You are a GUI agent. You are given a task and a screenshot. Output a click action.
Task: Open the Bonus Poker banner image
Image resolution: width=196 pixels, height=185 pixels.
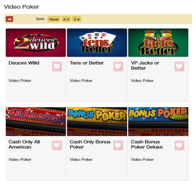click(x=97, y=121)
